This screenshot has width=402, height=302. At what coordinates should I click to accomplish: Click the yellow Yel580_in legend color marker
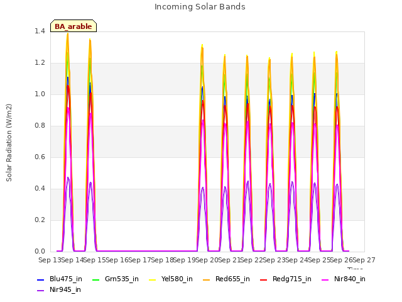point(152,279)
